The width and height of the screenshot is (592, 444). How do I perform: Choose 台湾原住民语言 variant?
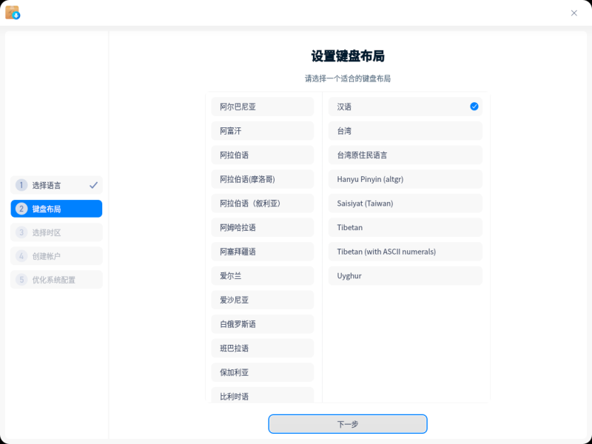405,155
